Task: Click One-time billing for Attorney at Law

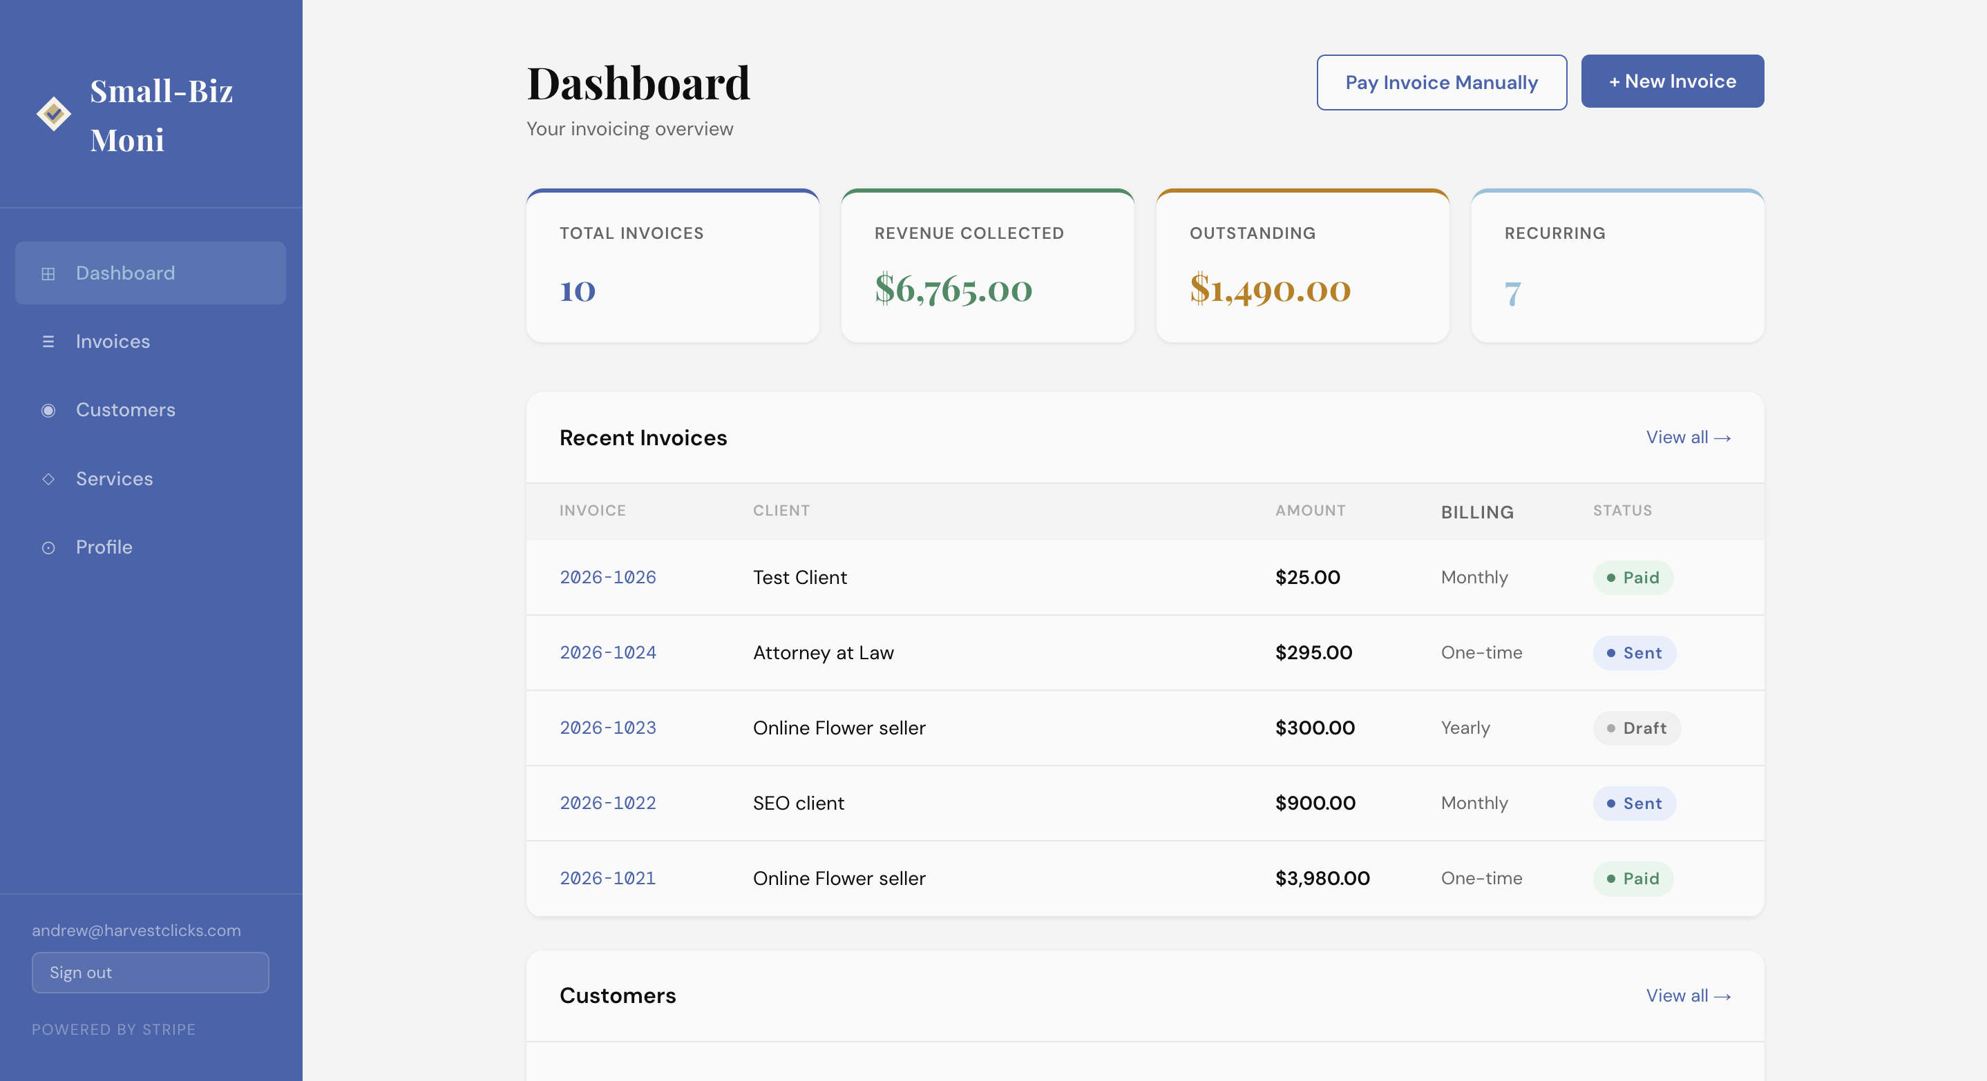Action: pos(1481,652)
